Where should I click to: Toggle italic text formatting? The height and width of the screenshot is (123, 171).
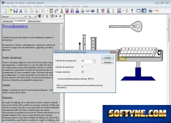tap(44, 16)
